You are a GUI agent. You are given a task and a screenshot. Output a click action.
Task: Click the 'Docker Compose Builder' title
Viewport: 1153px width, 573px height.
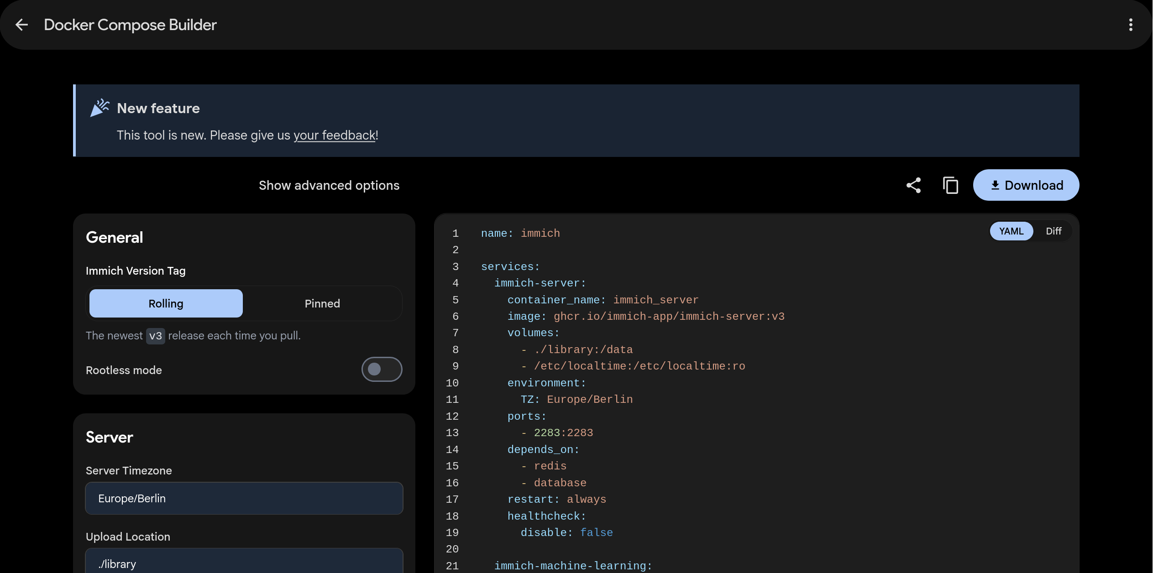click(x=130, y=25)
